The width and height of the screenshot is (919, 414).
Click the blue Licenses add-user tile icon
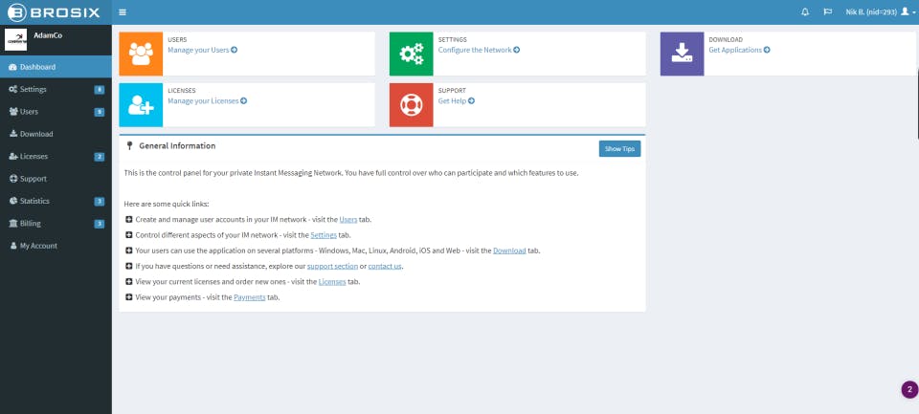141,105
